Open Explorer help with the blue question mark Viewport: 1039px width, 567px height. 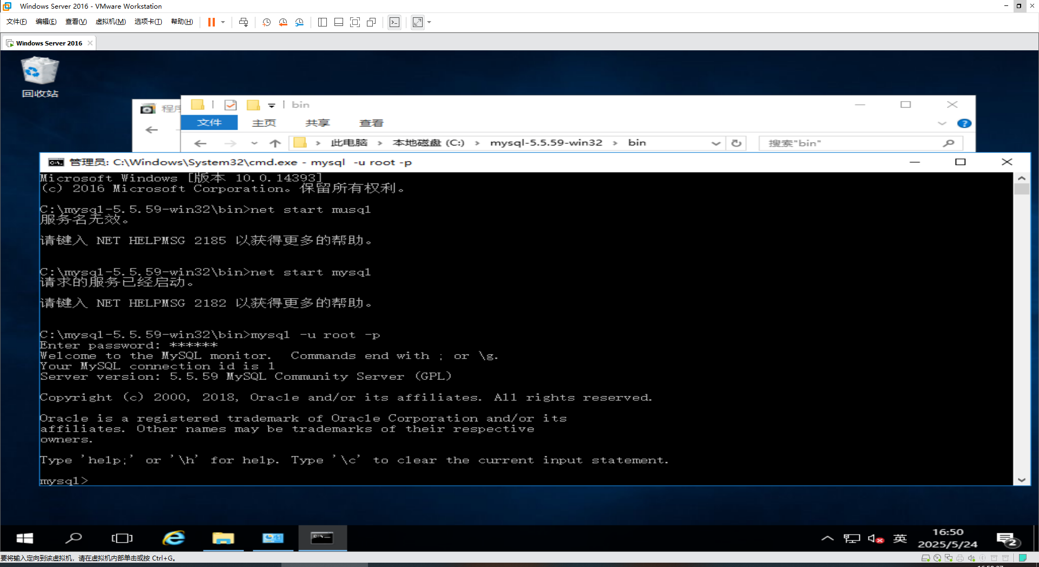click(964, 123)
